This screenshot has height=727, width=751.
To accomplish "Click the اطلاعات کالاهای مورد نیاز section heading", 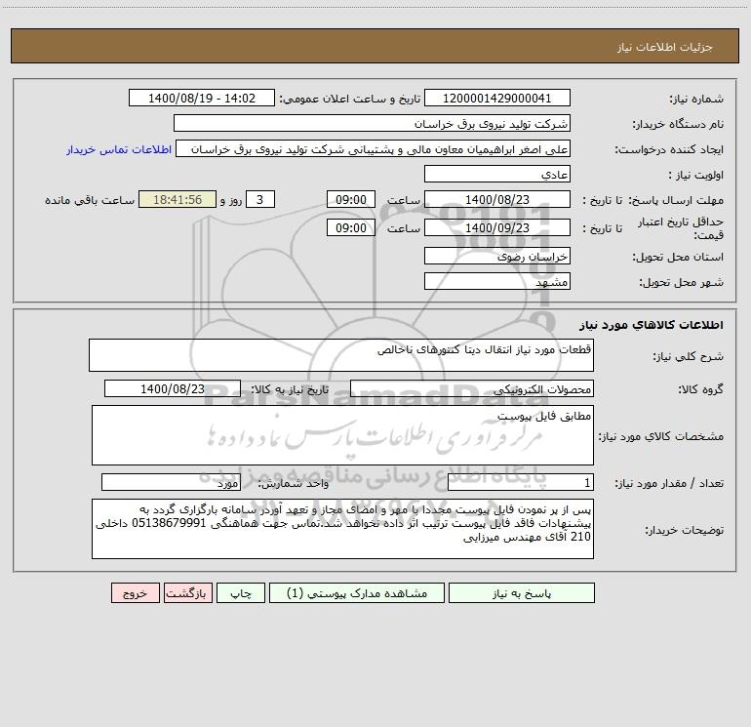I will point(652,325).
